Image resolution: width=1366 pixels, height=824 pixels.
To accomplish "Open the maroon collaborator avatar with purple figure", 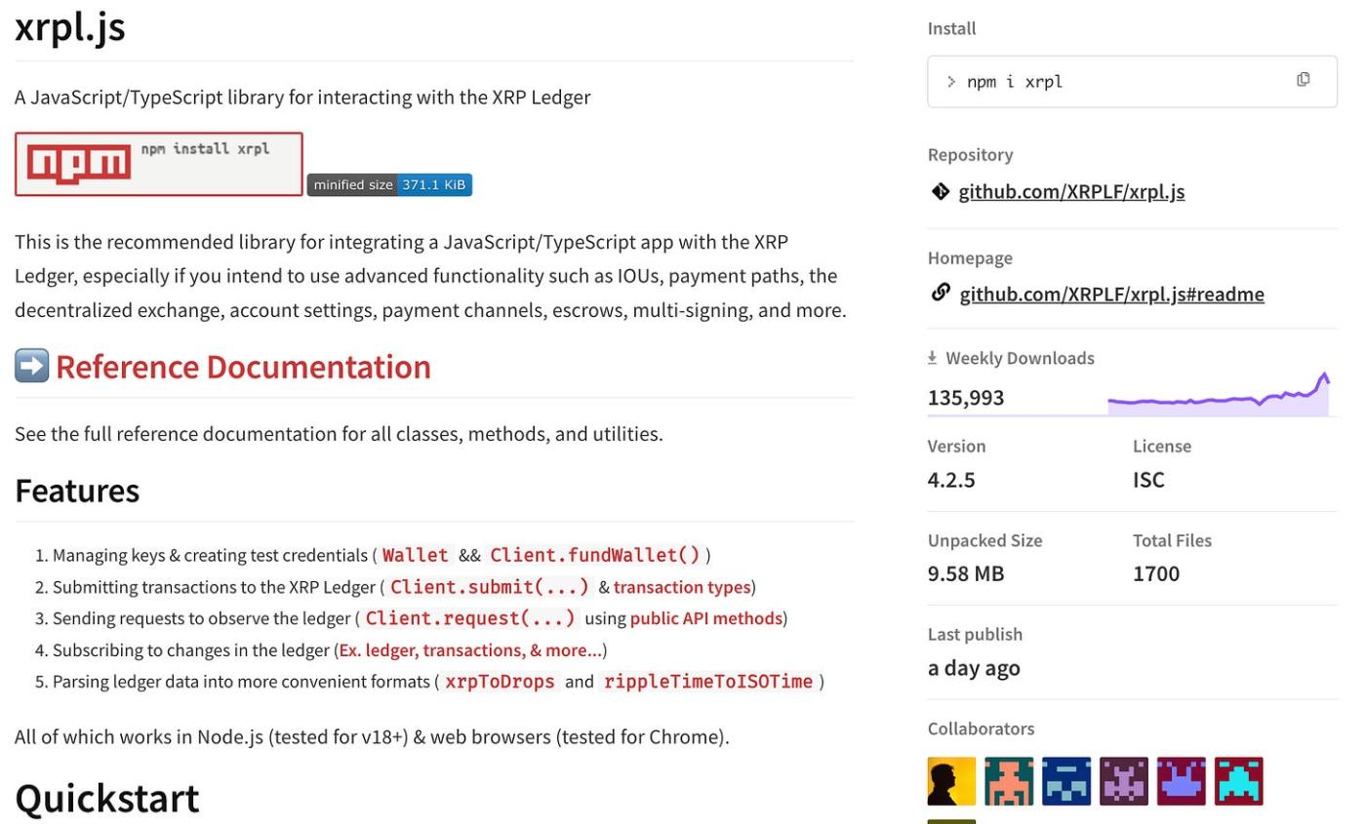I will click(1182, 781).
